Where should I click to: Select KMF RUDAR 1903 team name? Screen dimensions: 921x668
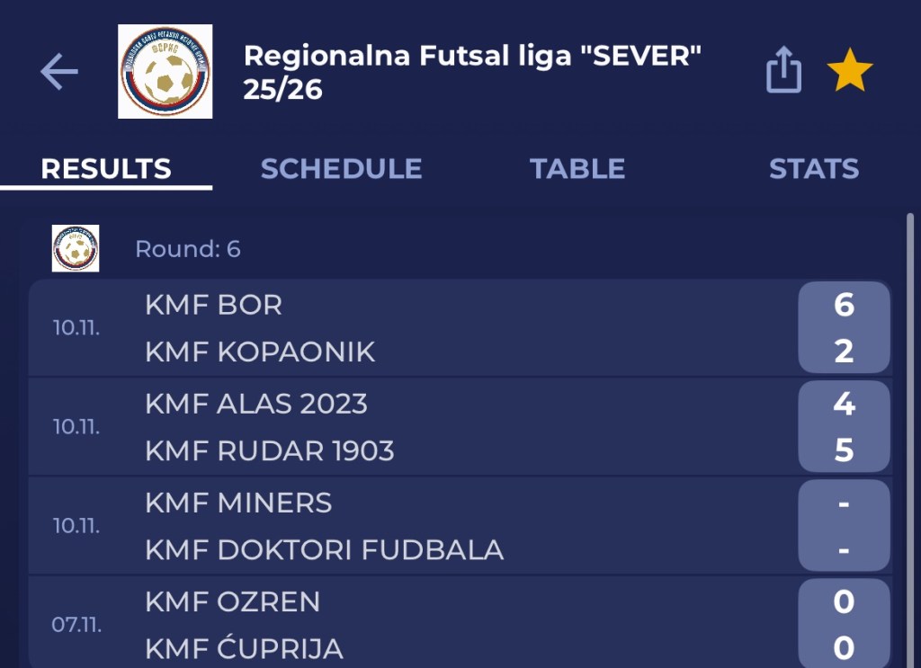[x=270, y=450]
